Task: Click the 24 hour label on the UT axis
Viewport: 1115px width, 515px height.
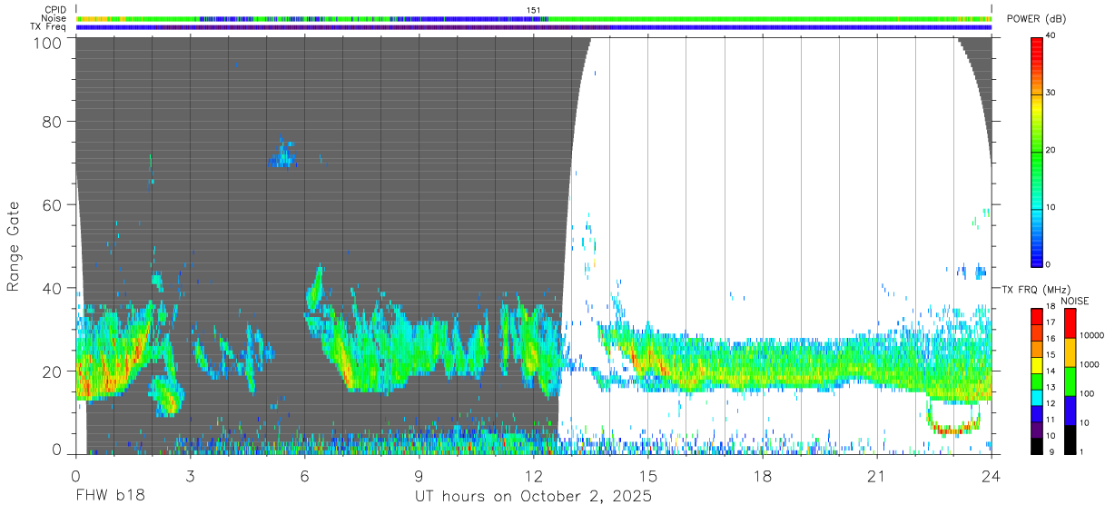Action: pyautogui.click(x=991, y=475)
